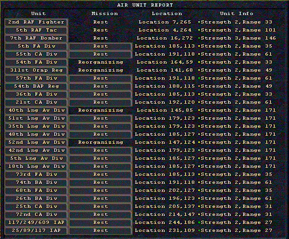Change Rest mission for 5th FA Div
The width and height of the screenshot is (289, 239).
pos(101,46)
